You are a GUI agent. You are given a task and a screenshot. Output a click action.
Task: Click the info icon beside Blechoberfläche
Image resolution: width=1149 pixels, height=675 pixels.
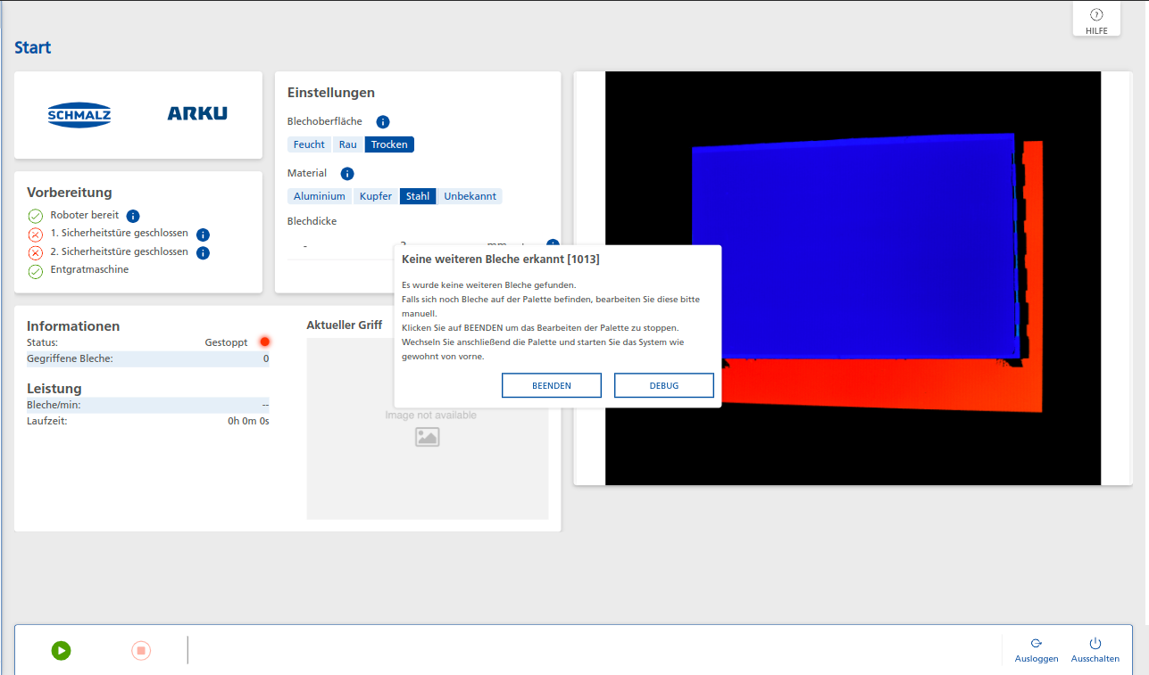point(382,121)
